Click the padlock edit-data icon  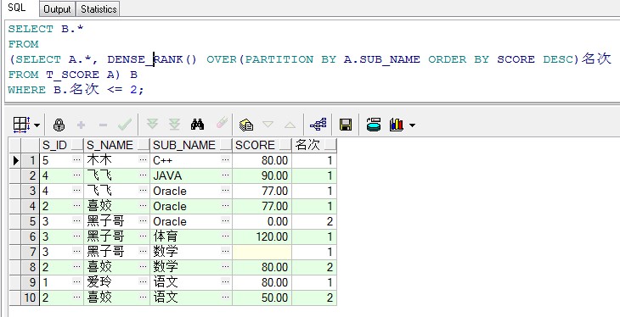(x=59, y=125)
